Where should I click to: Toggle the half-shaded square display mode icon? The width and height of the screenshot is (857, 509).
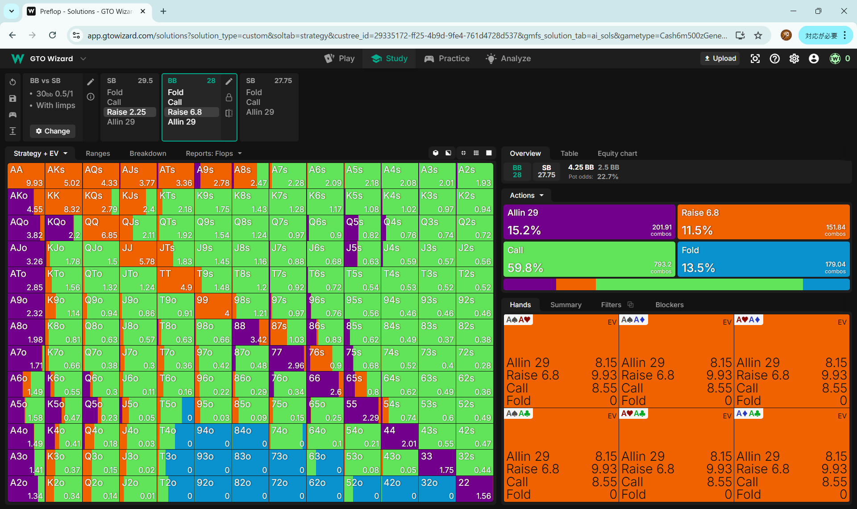pos(448,153)
